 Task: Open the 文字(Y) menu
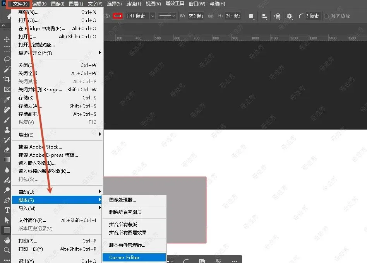tap(95, 4)
